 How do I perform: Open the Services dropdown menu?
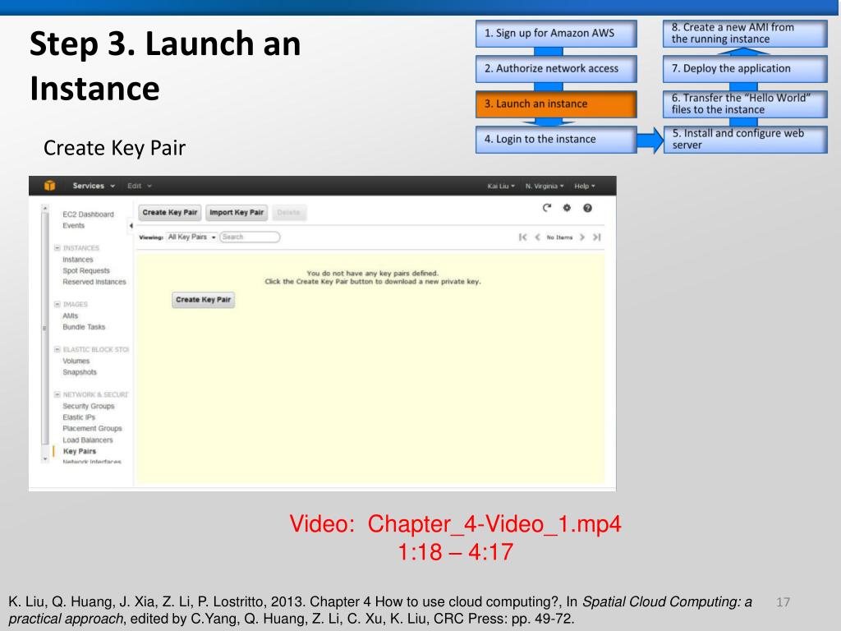[x=94, y=186]
